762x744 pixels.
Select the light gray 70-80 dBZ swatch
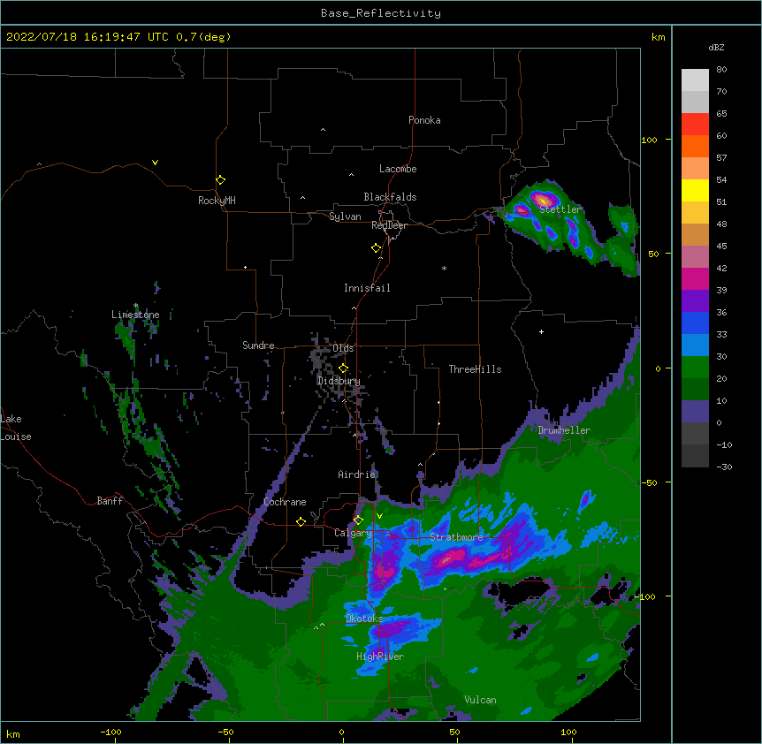pyautogui.click(x=695, y=80)
